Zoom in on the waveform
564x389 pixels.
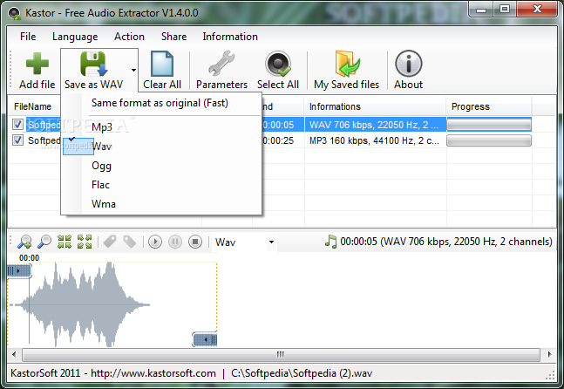[x=24, y=242]
